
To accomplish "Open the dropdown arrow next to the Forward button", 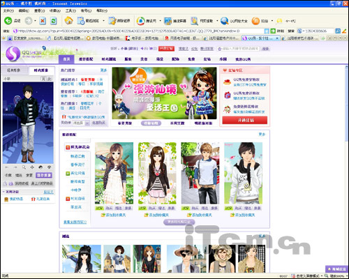I will (x=35, y=21).
